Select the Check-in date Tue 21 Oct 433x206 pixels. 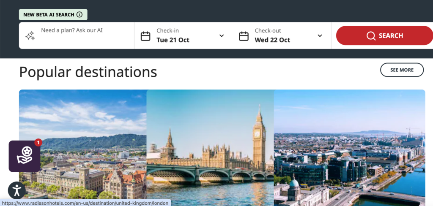click(173, 40)
